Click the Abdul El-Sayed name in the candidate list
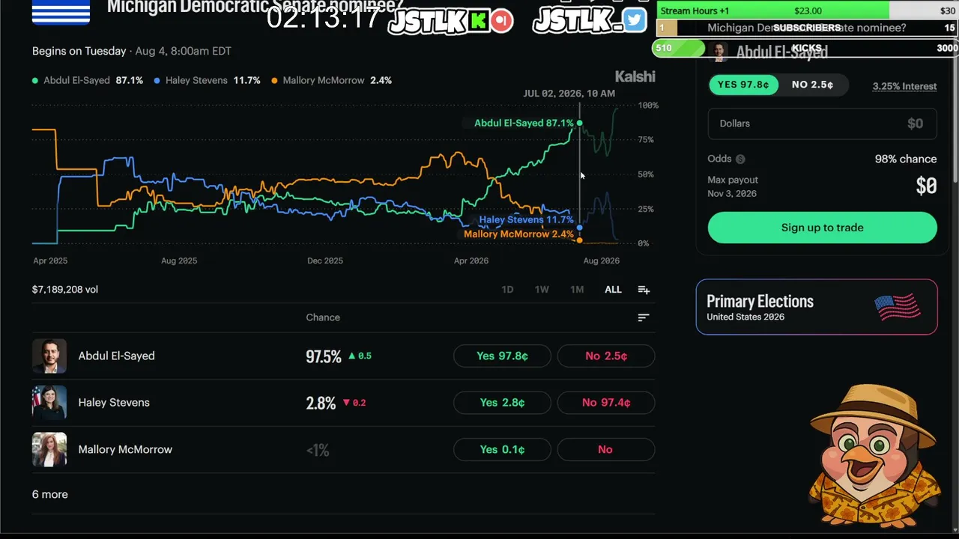Screen dimensions: 959x539 [x=116, y=356]
